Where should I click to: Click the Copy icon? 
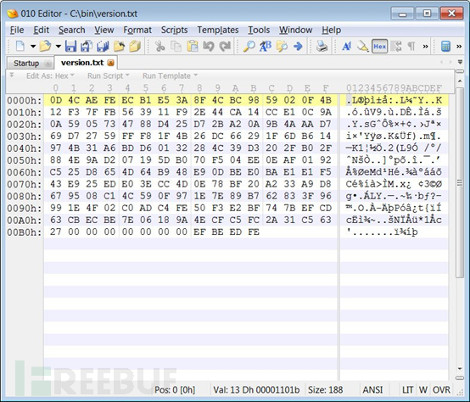pyautogui.click(x=176, y=46)
